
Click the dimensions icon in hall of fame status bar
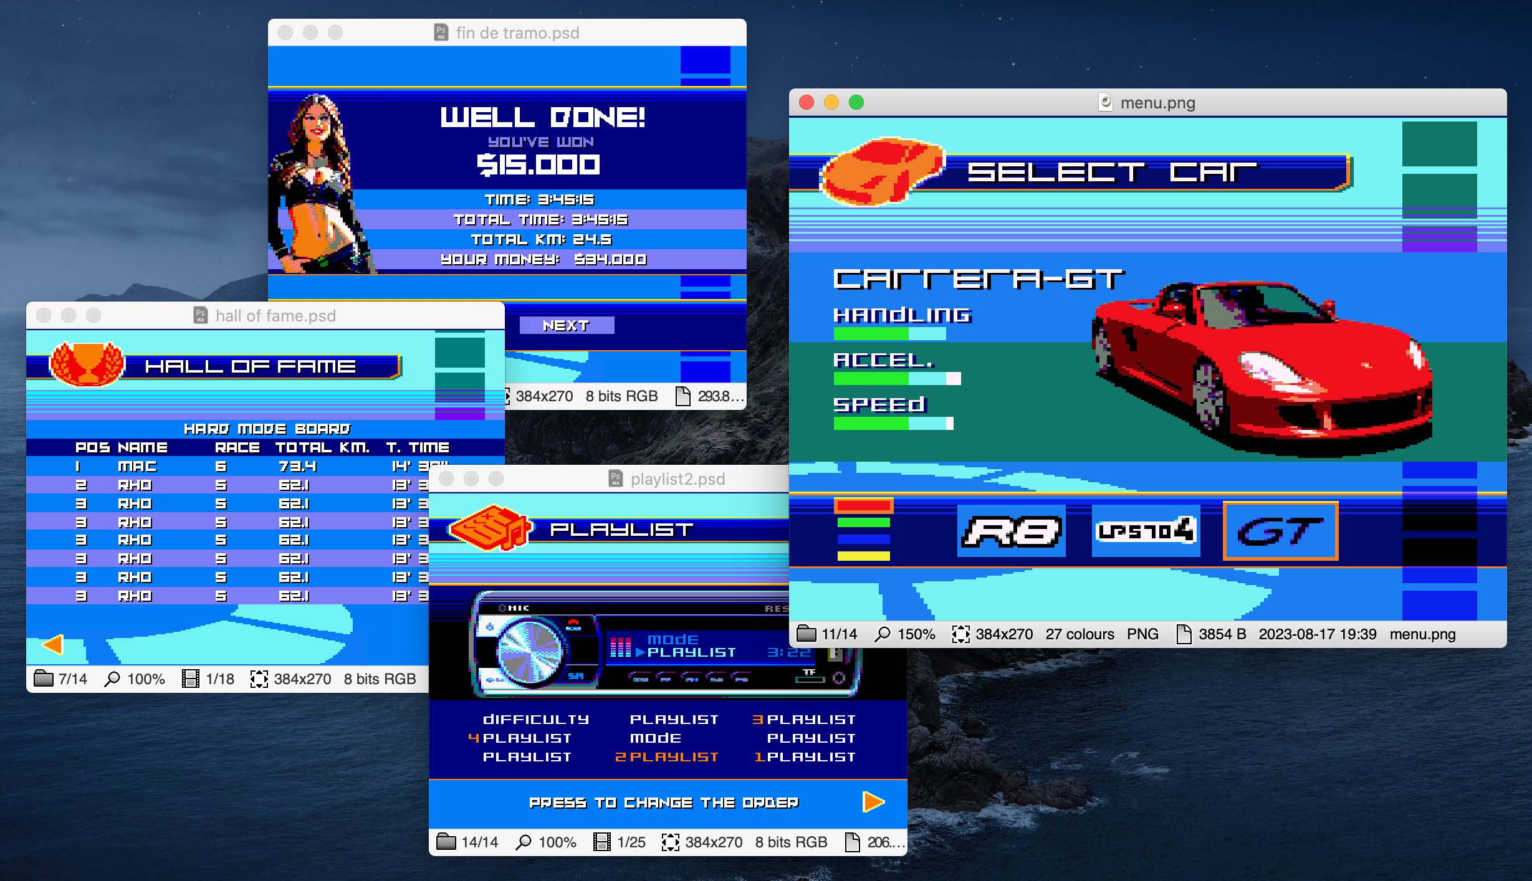coord(259,679)
